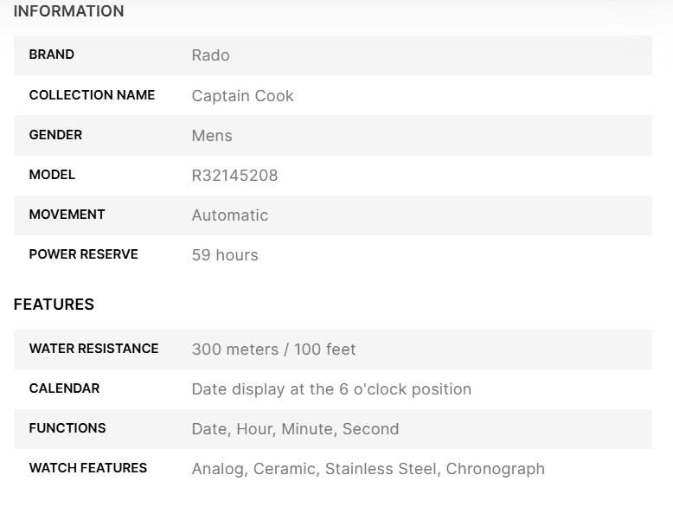This screenshot has width=673, height=507.
Task: Select the BRAND label
Action: click(x=52, y=55)
